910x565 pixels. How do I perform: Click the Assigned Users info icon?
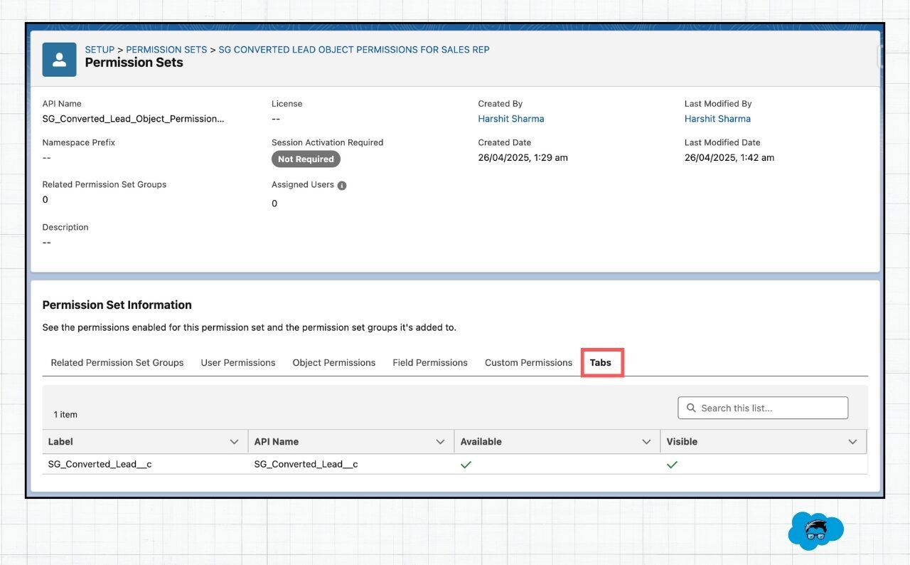pyautogui.click(x=342, y=185)
